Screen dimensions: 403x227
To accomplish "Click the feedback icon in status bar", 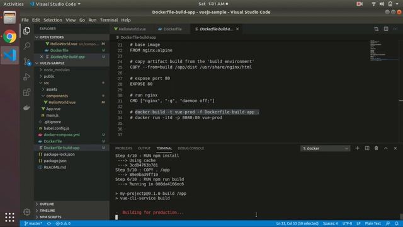I will pyautogui.click(x=388, y=223).
